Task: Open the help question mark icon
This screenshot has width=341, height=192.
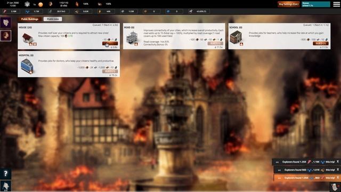Action: coord(5,173)
